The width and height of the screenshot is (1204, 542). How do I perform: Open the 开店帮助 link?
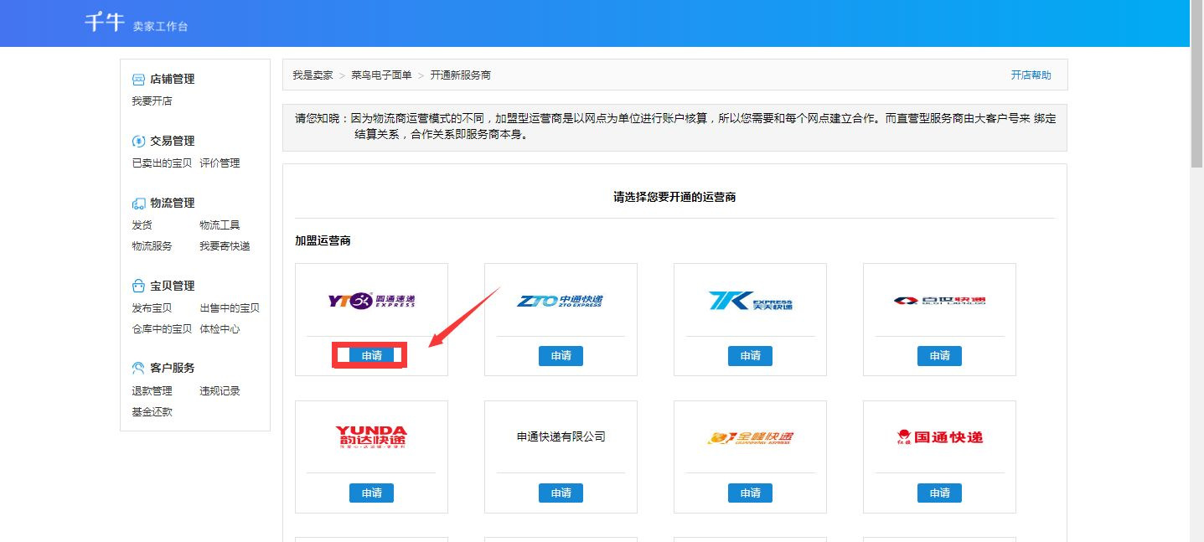[1031, 75]
